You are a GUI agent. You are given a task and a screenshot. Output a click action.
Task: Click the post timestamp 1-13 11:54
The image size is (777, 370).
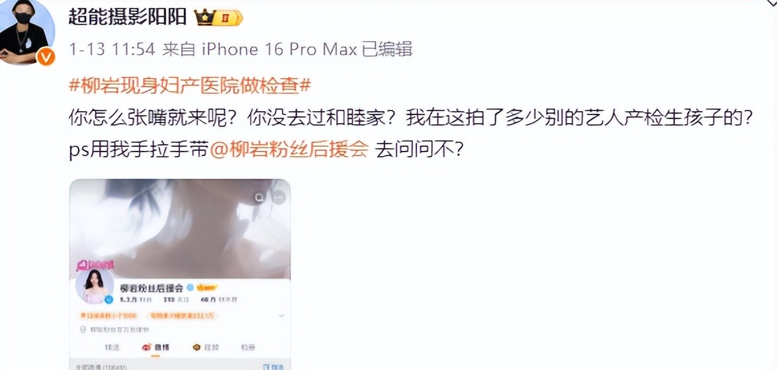tap(112, 50)
